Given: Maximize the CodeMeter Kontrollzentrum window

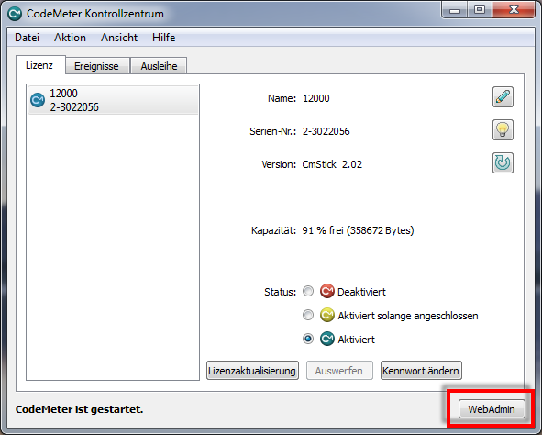Looking at the screenshot, I should (480, 10).
